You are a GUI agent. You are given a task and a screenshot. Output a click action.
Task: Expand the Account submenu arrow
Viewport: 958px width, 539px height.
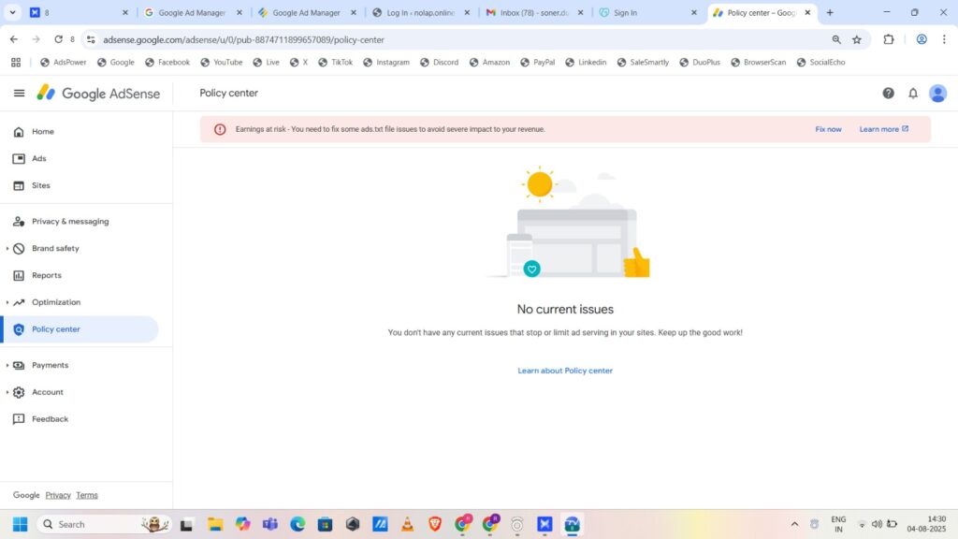[7, 392]
